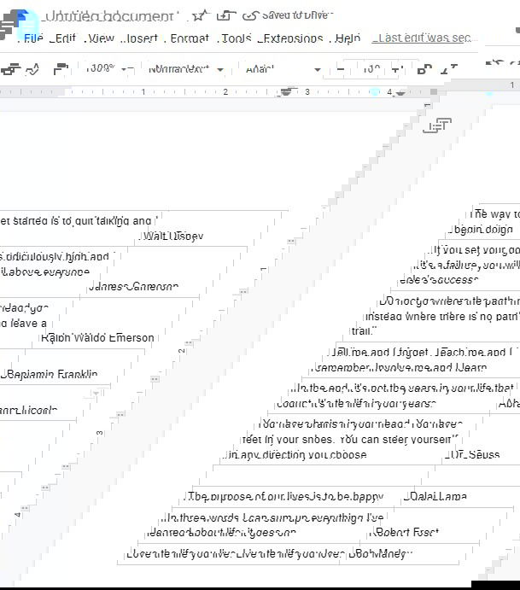Viewport: 520px width, 590px height.
Task: Open the Tools menu
Action: tap(236, 38)
